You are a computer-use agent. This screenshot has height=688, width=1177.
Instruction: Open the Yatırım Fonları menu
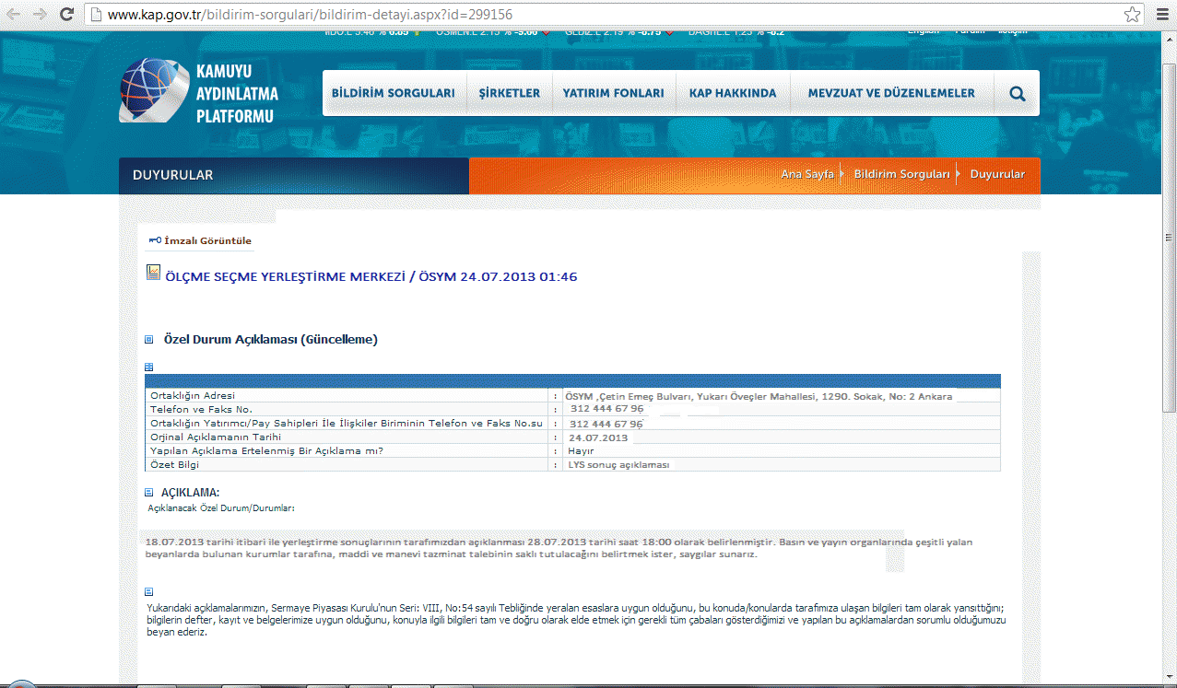coord(613,93)
